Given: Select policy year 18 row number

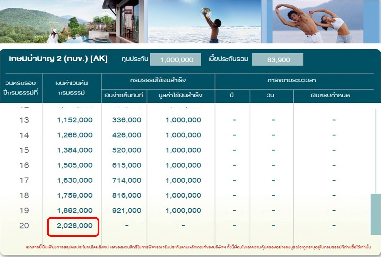Looking at the screenshot, I should coord(24,195).
